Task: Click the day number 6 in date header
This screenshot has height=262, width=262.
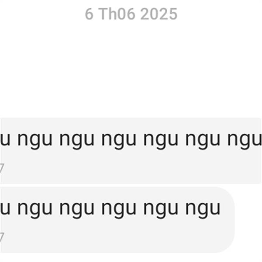Action: click(x=89, y=14)
